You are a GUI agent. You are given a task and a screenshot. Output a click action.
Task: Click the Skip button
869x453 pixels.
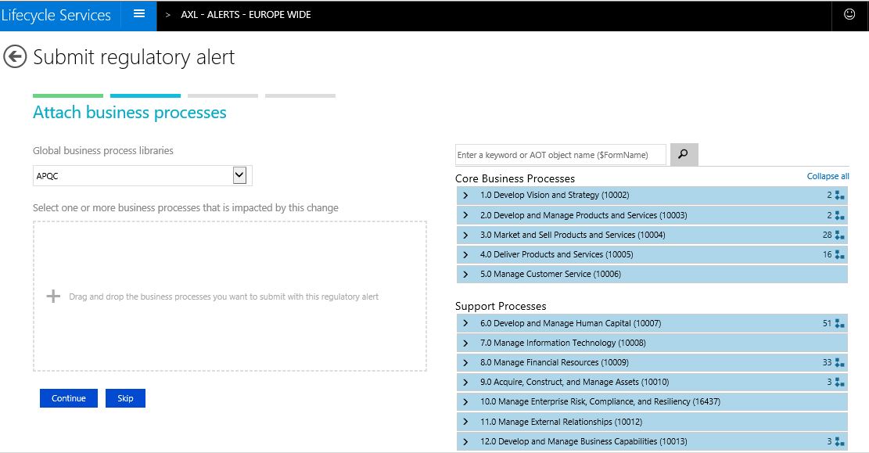125,398
